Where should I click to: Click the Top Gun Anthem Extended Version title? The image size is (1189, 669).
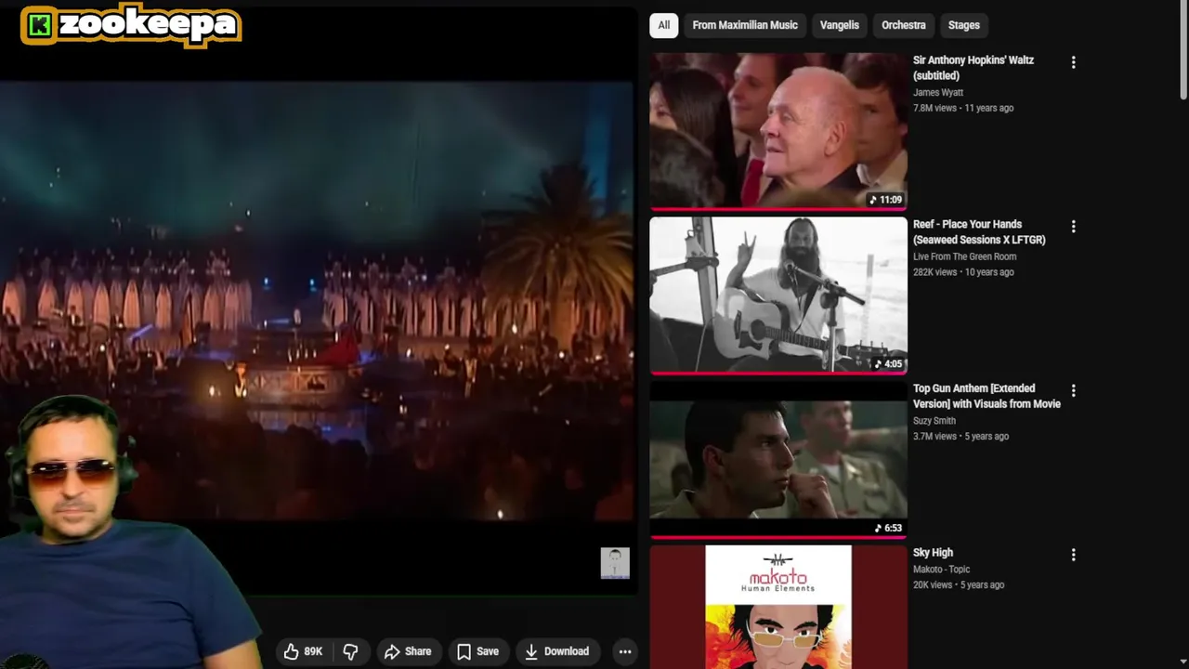986,396
